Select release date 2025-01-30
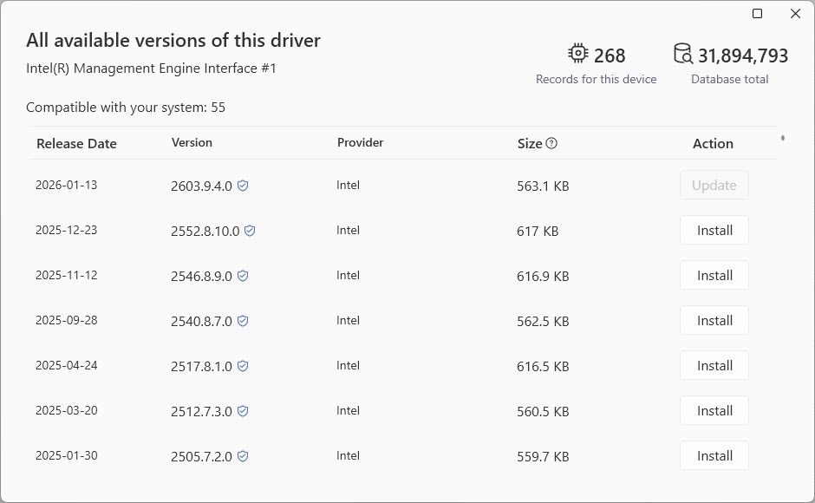Viewport: 815px width, 503px height. pos(67,455)
